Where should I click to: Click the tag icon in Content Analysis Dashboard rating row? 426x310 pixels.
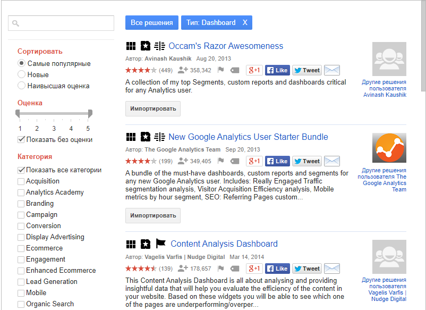[x=235, y=269]
